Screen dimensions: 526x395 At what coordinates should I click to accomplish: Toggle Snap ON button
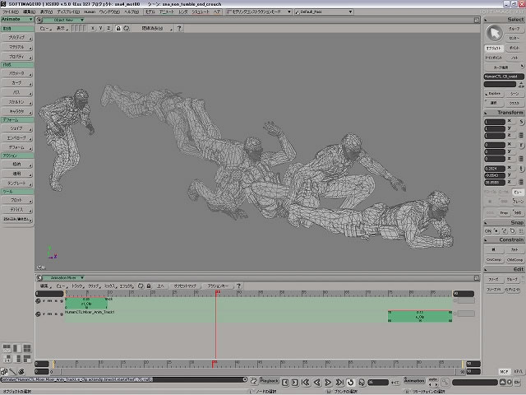pos(489,230)
